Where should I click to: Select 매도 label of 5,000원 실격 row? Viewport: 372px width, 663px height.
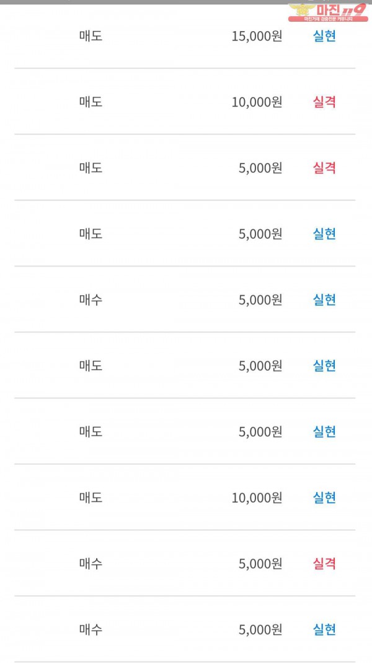(91, 168)
